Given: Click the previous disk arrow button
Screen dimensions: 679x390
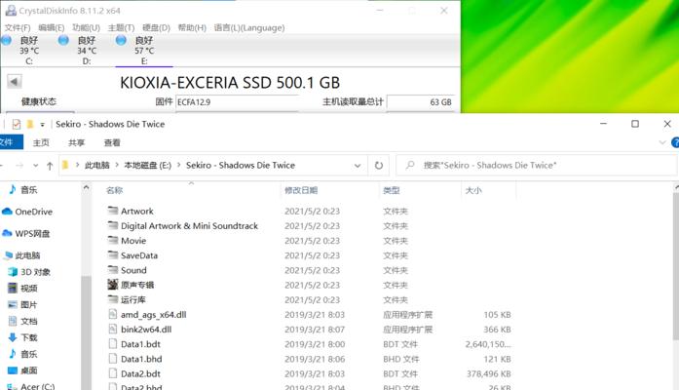Looking at the screenshot, I should point(15,82).
